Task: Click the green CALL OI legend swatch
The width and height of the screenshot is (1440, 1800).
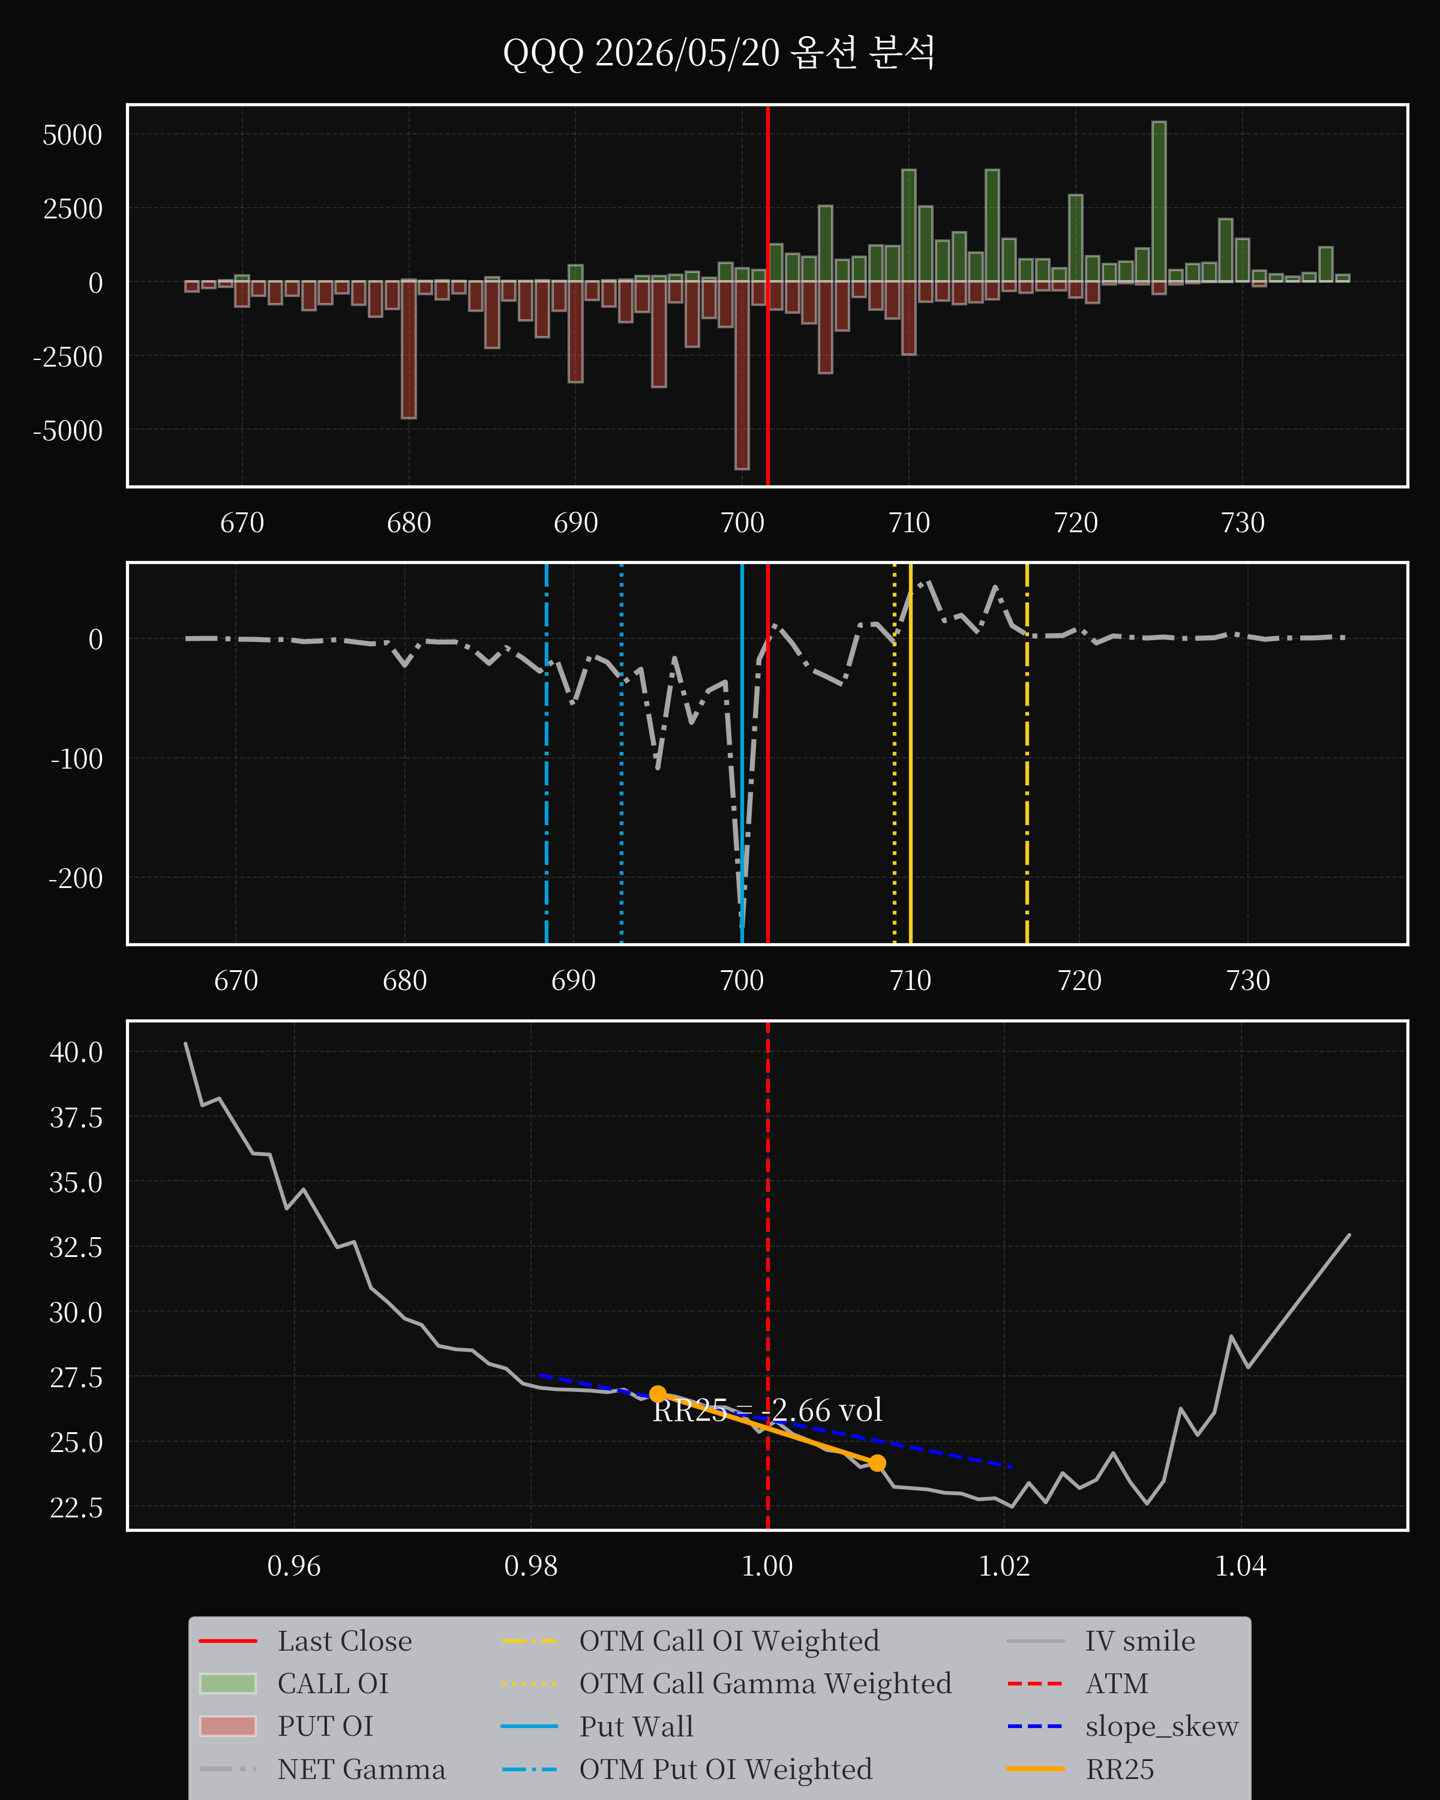Action: (x=228, y=1683)
